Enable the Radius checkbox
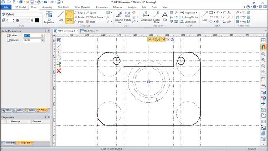The height and width of the screenshot is (151, 268). [8, 35]
